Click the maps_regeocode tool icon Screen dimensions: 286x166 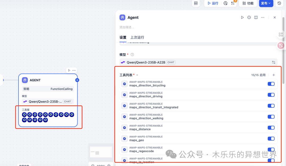[124, 150]
